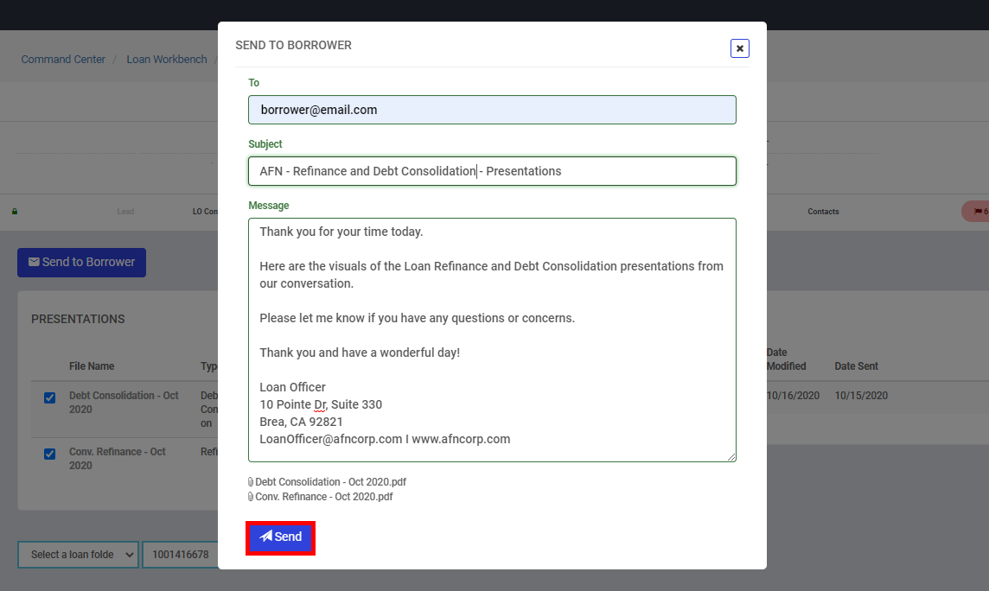Uncheck the Debt Consolidation - Oct 2020 checkbox
The image size is (989, 591).
[50, 397]
